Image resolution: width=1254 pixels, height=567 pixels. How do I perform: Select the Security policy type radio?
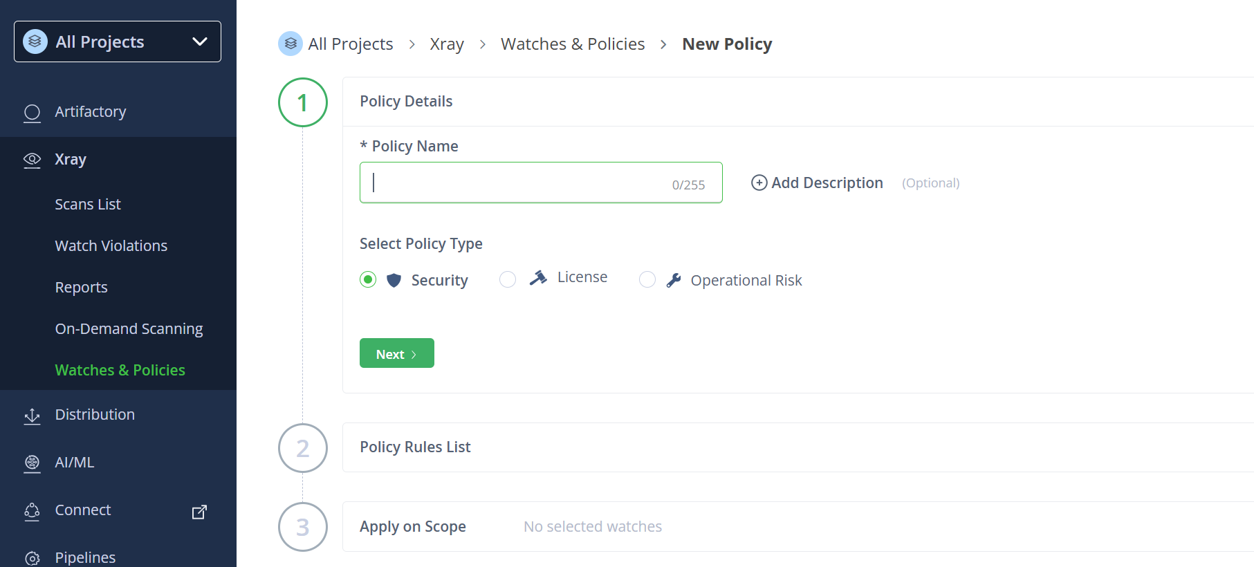tap(368, 279)
